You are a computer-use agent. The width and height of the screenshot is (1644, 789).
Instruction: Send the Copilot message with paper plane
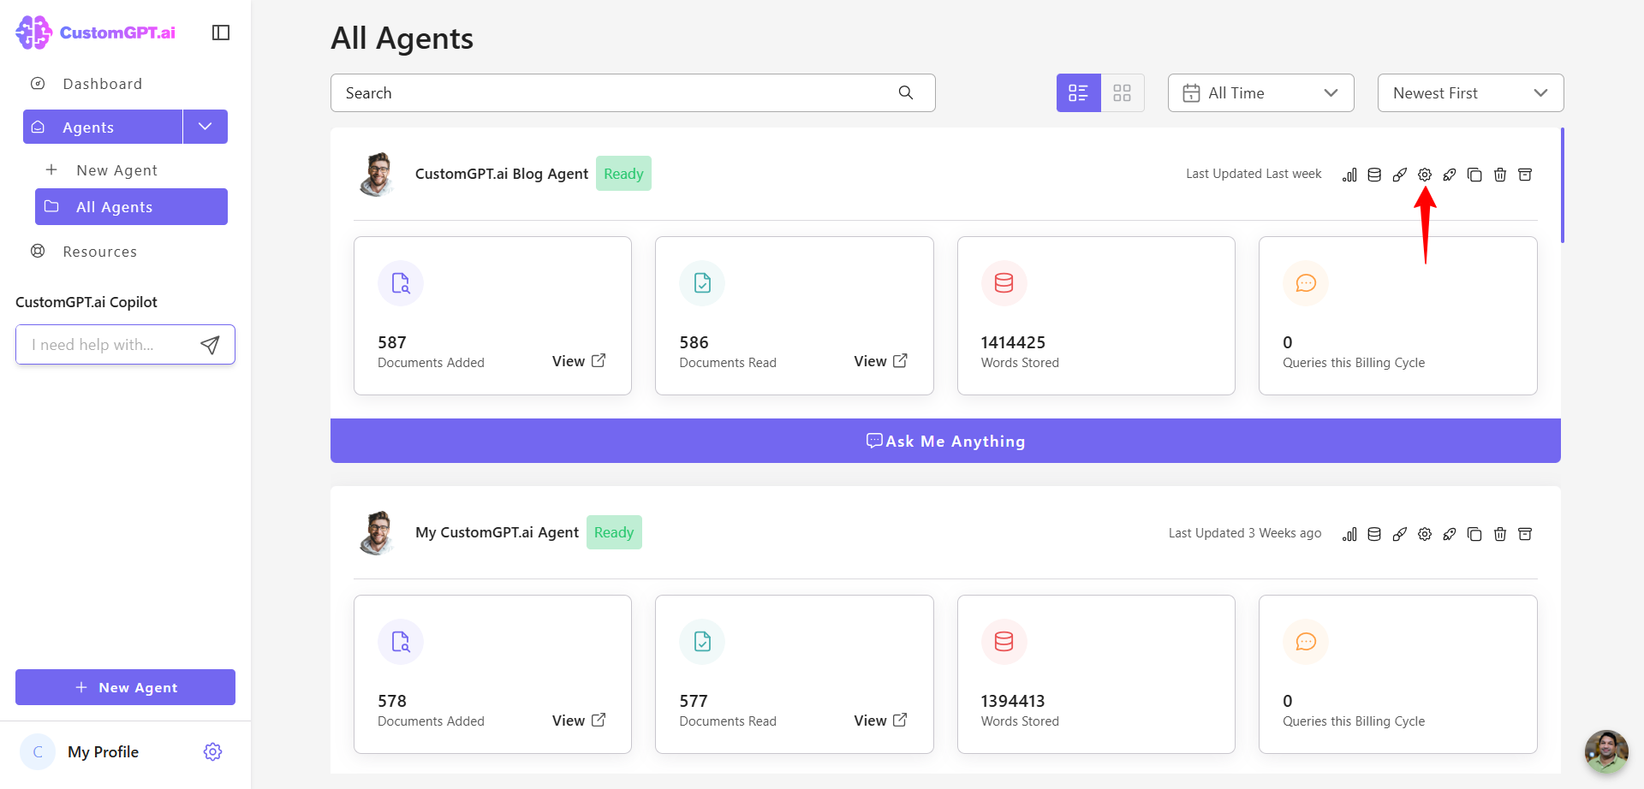[x=210, y=345]
